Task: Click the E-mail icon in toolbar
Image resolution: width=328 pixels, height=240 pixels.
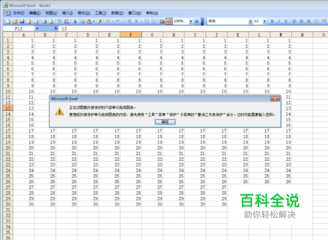Action: tap(36, 22)
